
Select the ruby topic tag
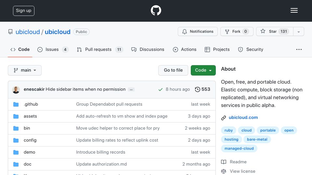(228, 130)
